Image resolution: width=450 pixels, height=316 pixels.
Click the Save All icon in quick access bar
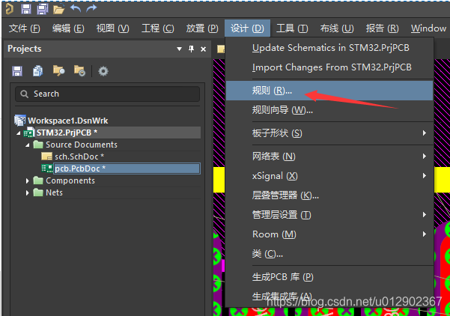43,9
